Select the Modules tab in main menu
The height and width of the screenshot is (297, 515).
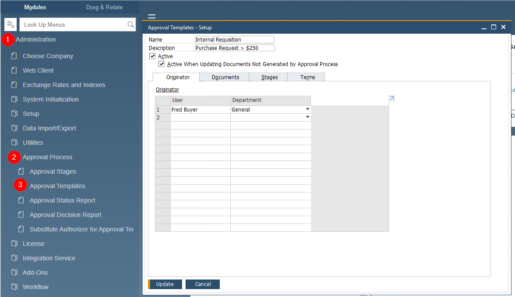(35, 7)
